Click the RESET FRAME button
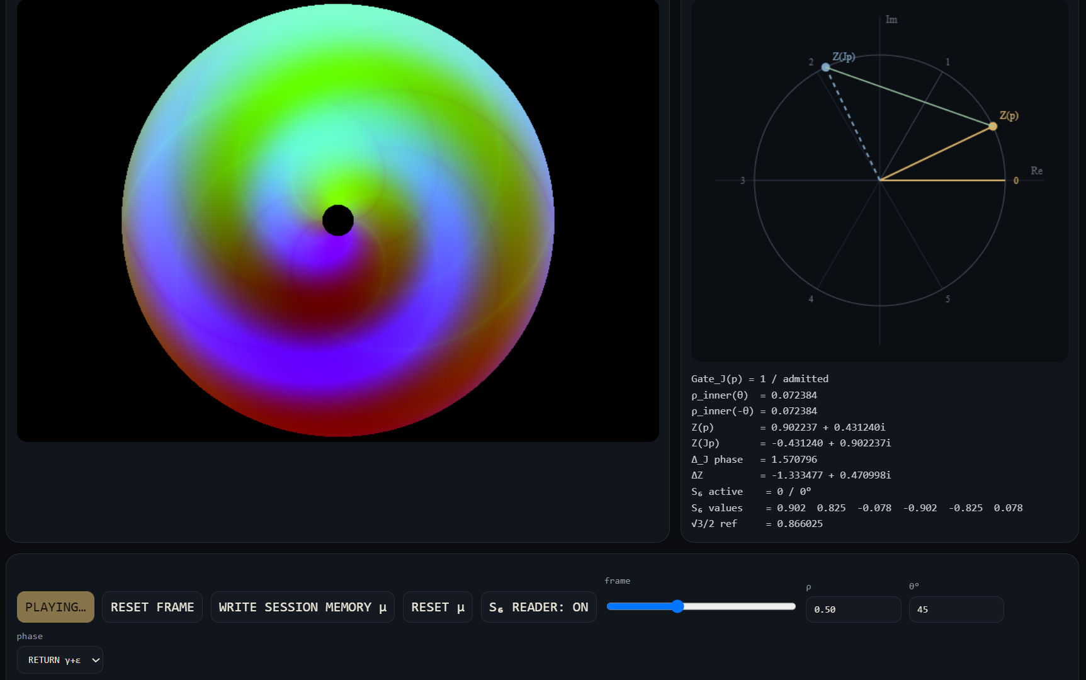The height and width of the screenshot is (680, 1086). point(152,607)
